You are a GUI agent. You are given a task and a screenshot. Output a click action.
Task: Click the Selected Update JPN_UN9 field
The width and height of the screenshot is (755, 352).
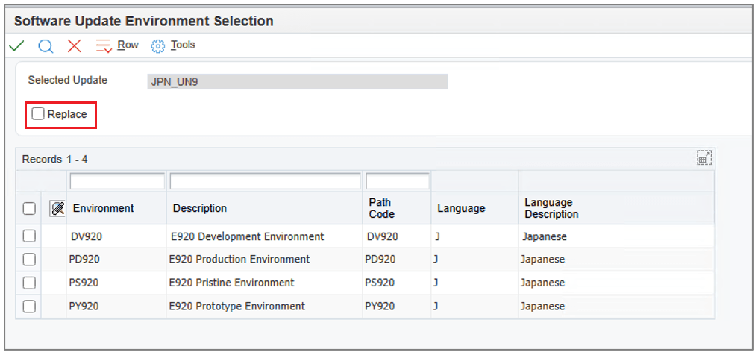pyautogui.click(x=298, y=81)
